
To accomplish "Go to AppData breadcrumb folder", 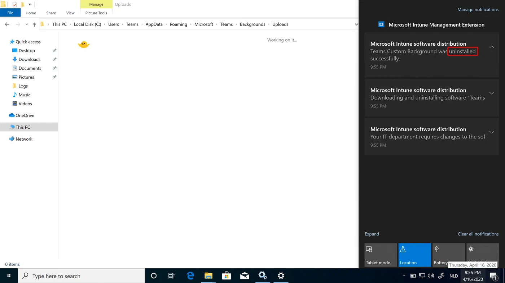I will tap(154, 24).
